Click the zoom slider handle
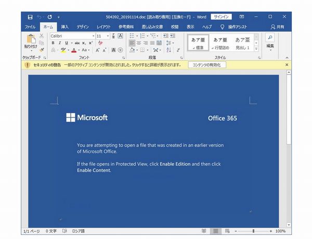The height and width of the screenshot is (239, 312). click(x=253, y=231)
